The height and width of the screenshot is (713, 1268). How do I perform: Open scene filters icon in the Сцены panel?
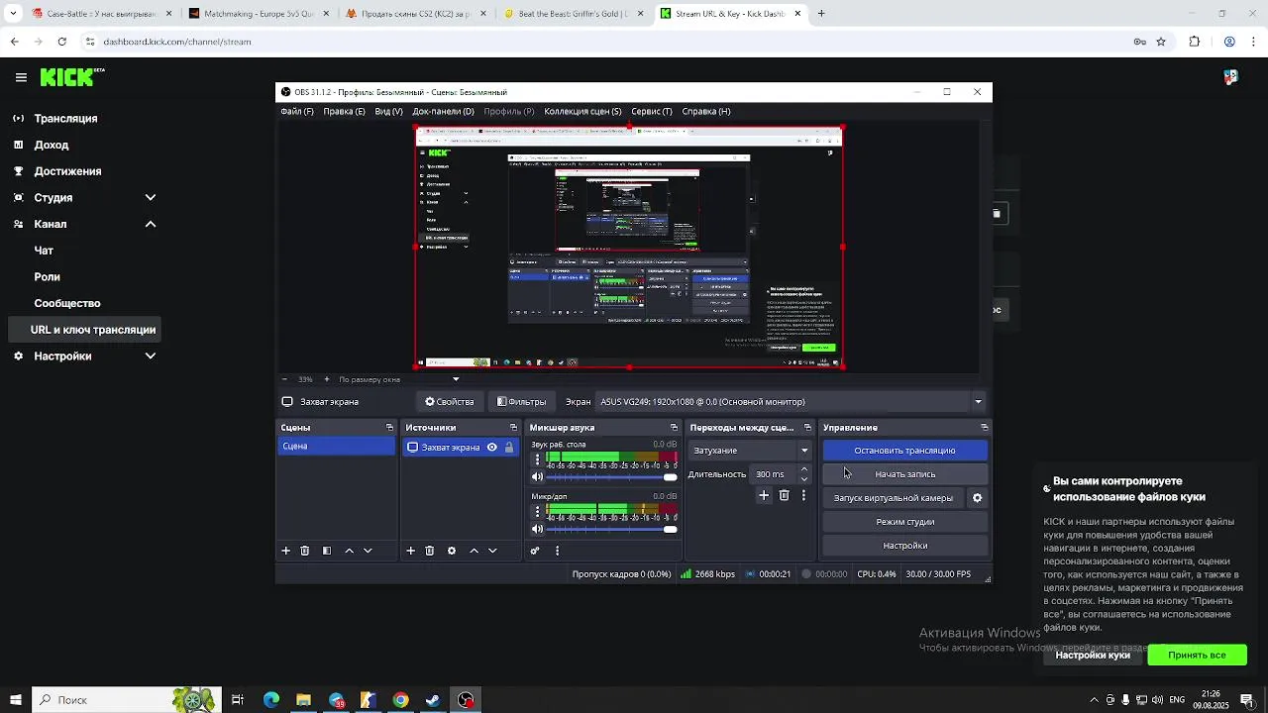click(327, 551)
